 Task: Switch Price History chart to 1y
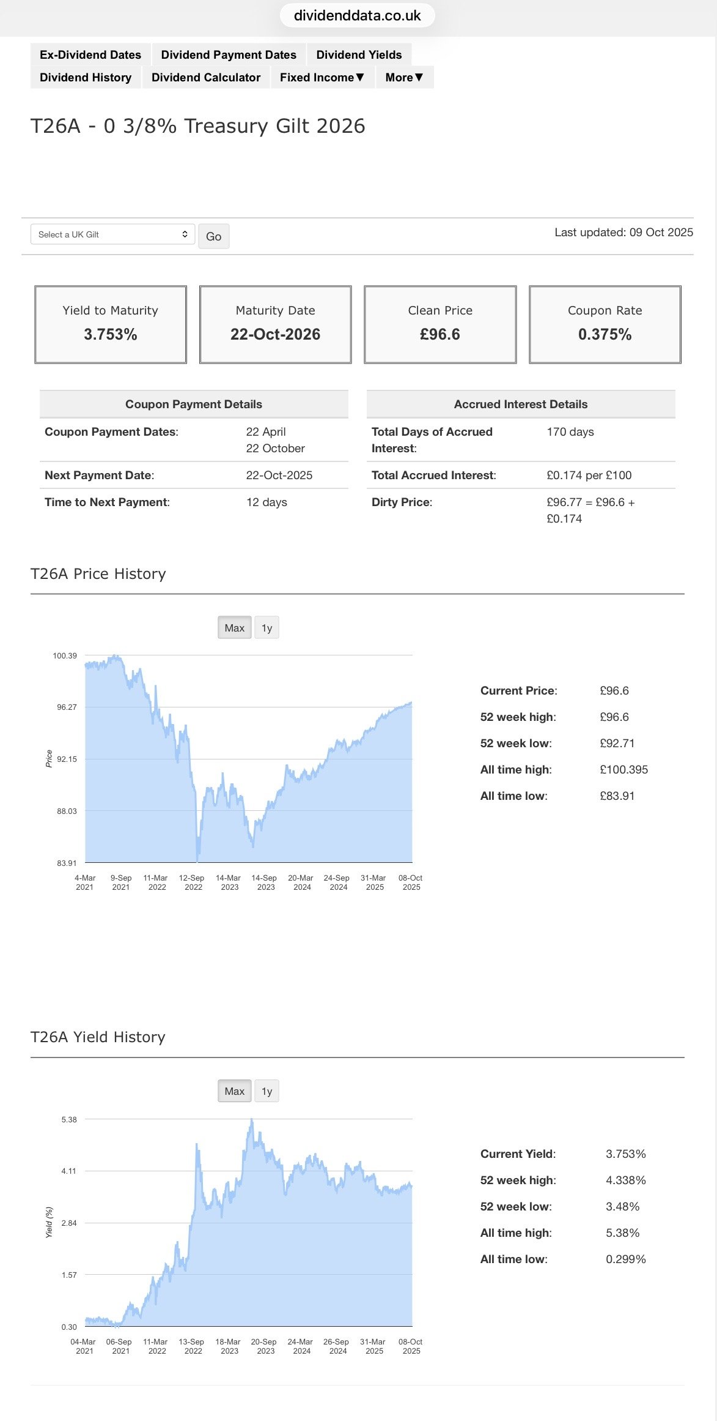(267, 628)
